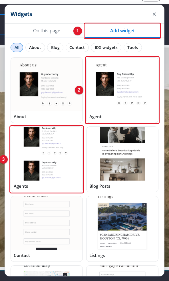Click Phone number field in Contact preview
Image resolution: width=169 pixels, height=281 pixels.
tap(47, 232)
